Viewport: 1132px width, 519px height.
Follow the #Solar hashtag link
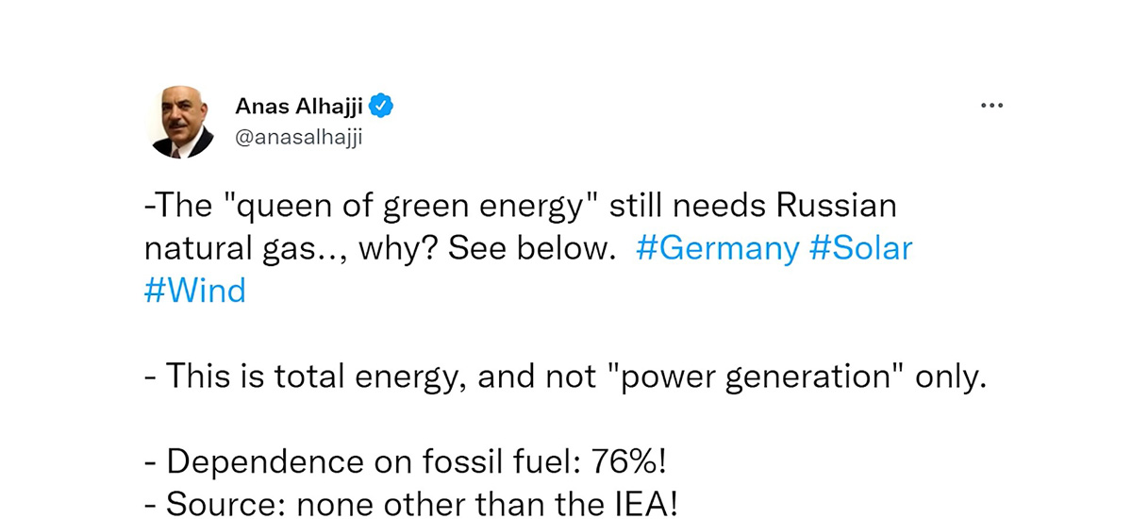860,248
